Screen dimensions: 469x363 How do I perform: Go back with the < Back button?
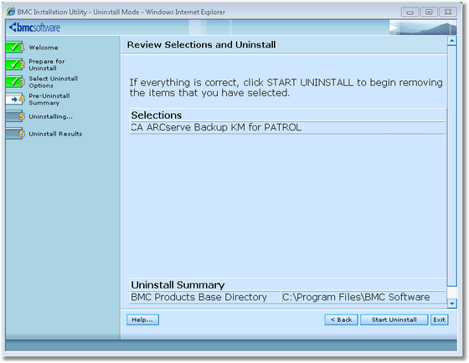(341, 320)
